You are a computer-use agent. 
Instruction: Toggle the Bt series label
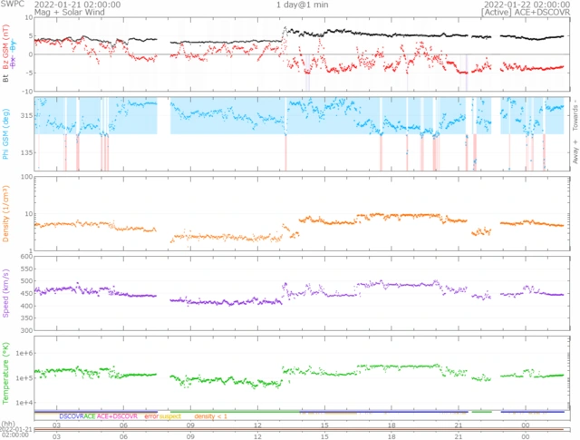(6, 79)
